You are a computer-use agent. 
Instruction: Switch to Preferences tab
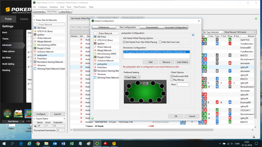[104, 27]
